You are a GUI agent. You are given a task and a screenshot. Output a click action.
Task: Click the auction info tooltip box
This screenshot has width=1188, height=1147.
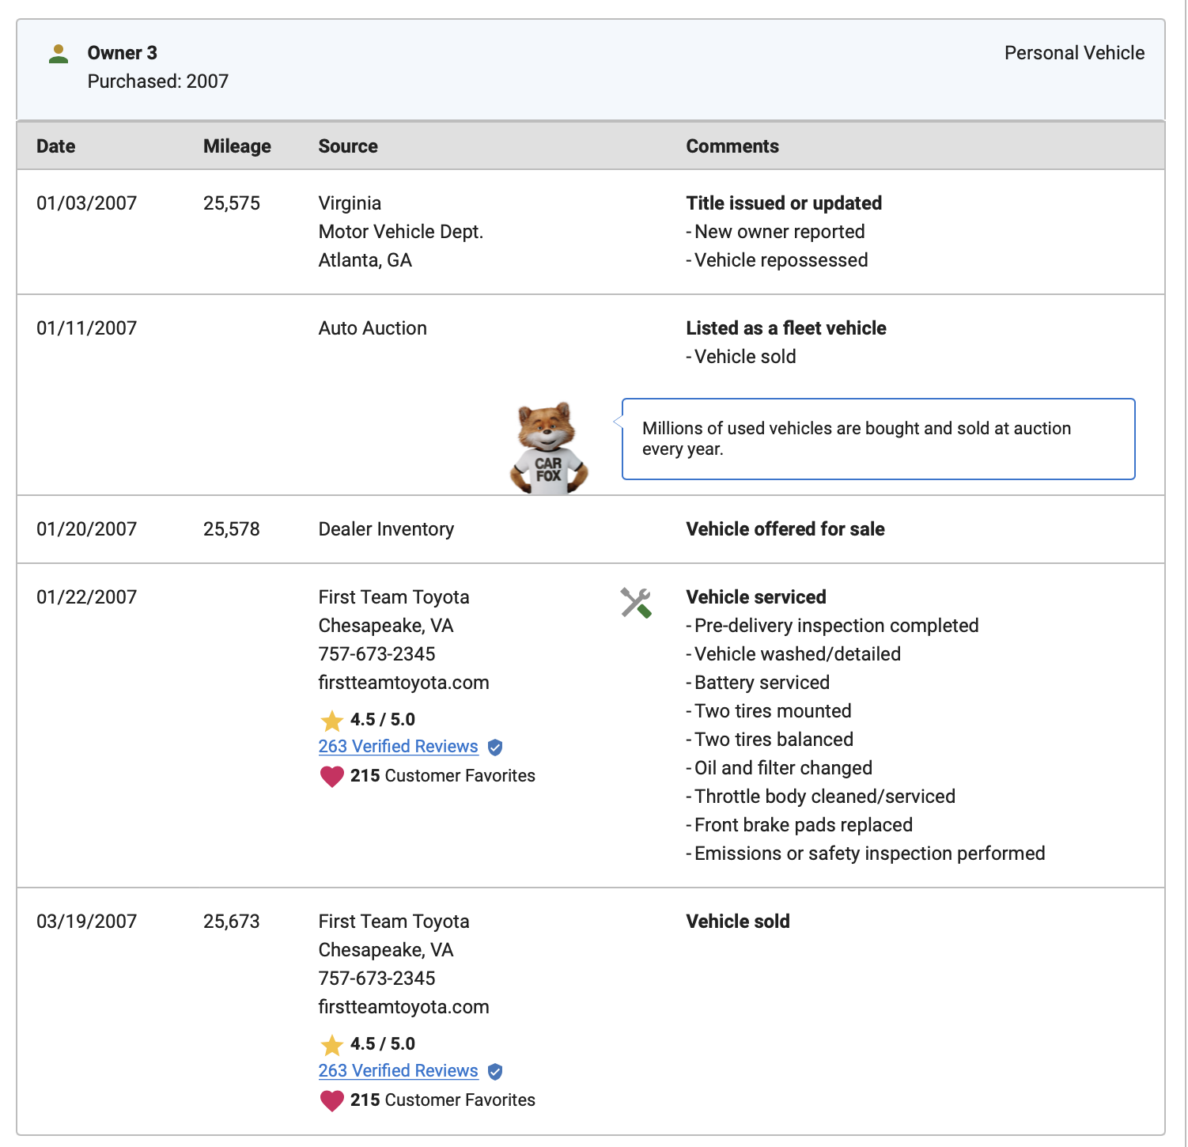pyautogui.click(x=878, y=439)
